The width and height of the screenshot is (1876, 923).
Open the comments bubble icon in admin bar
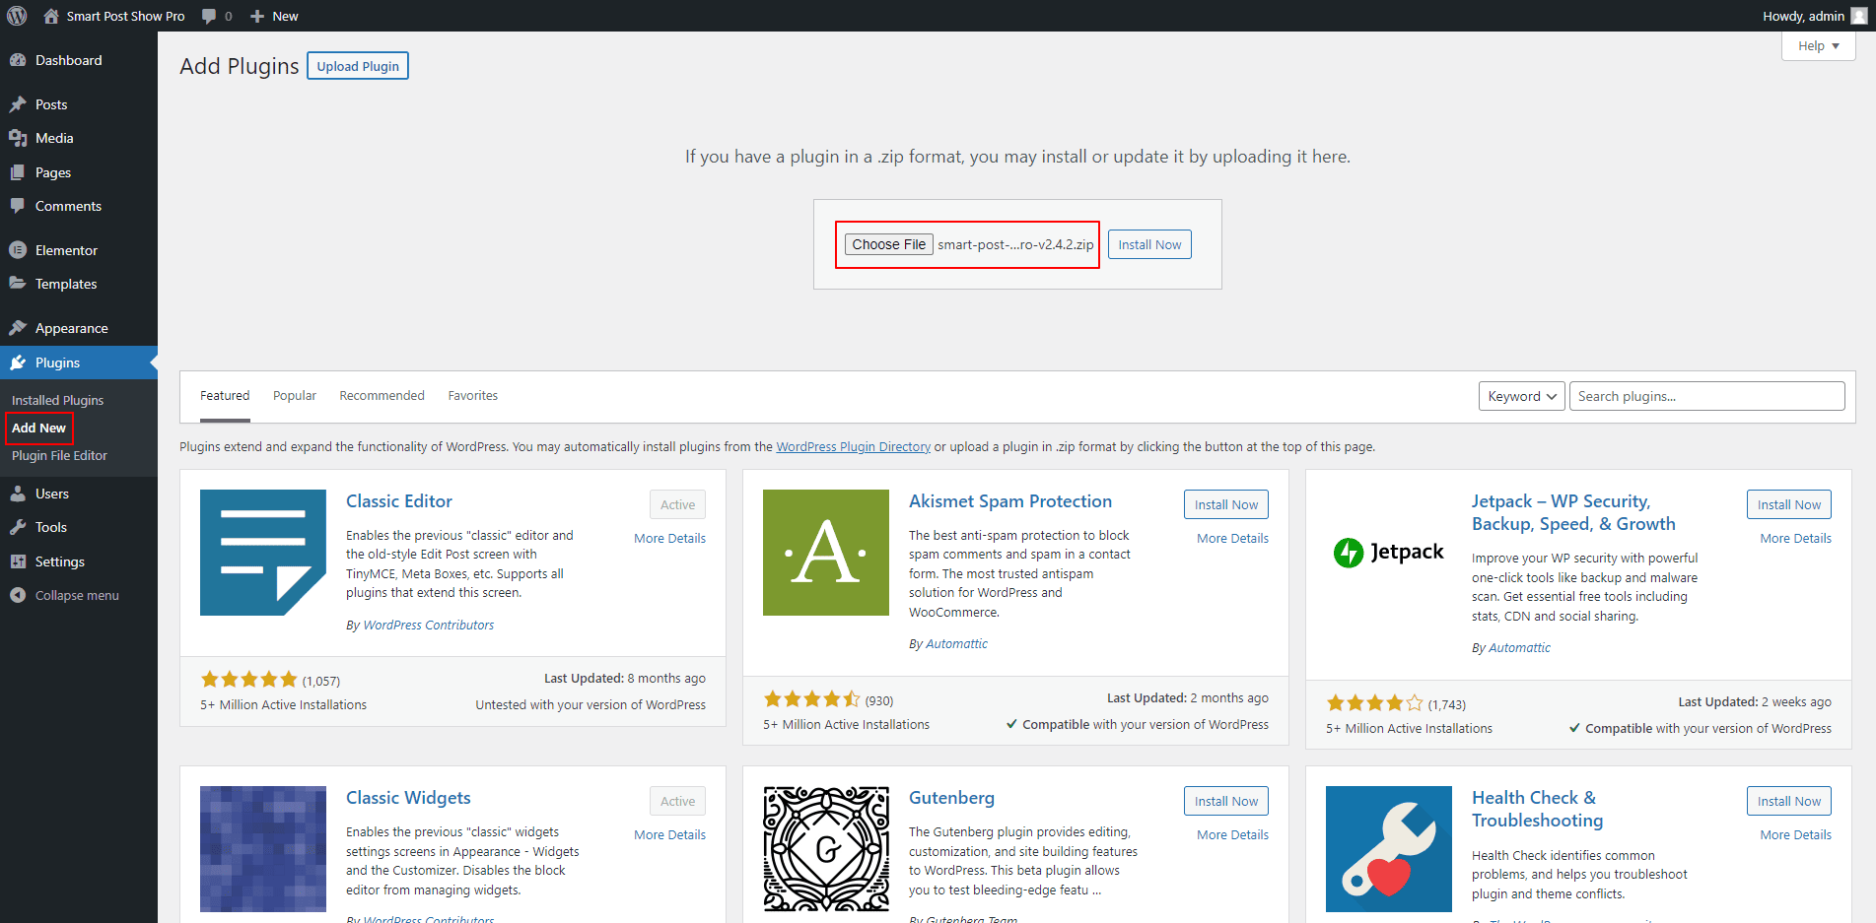click(x=209, y=16)
